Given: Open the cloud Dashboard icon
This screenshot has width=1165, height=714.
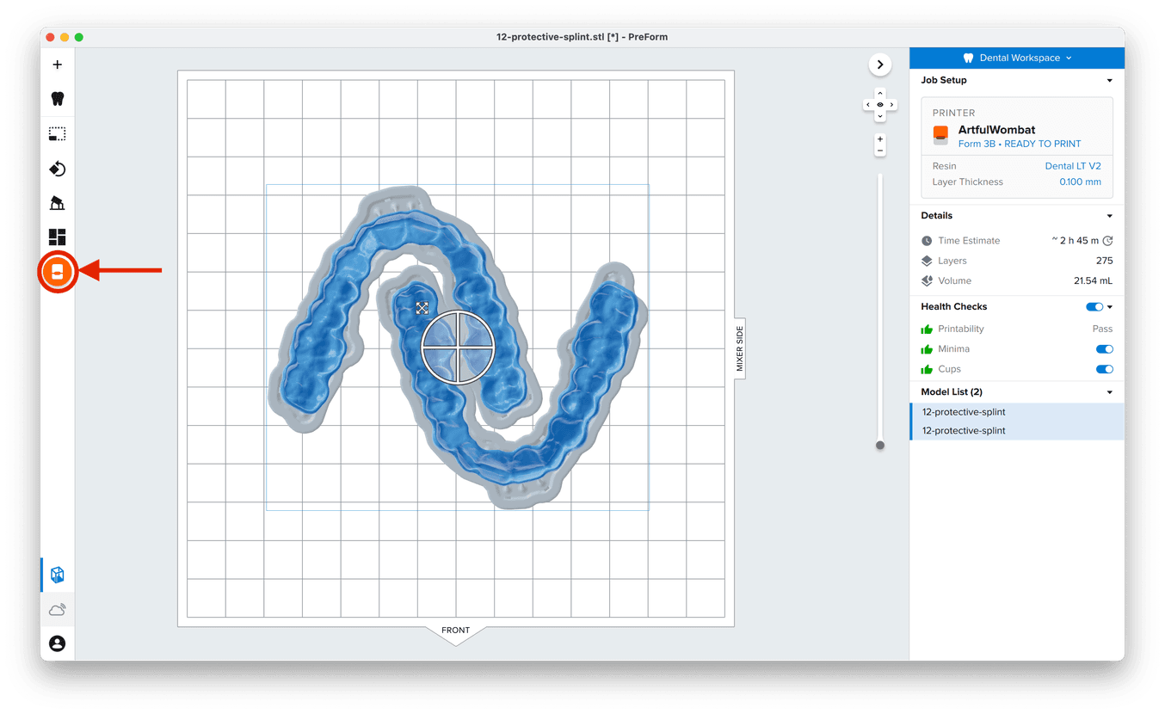Looking at the screenshot, I should click(x=58, y=610).
